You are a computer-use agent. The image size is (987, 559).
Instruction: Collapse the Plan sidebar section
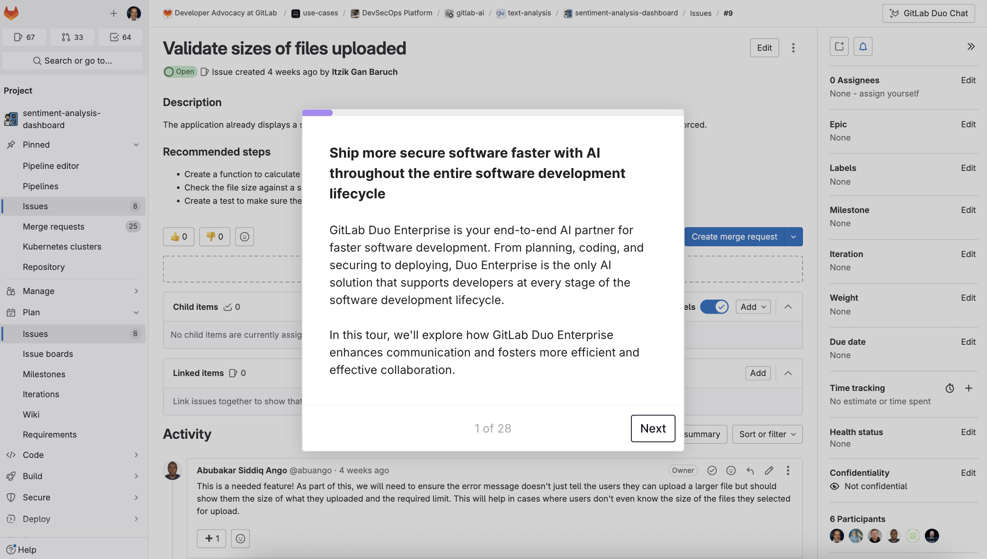pyautogui.click(x=136, y=312)
